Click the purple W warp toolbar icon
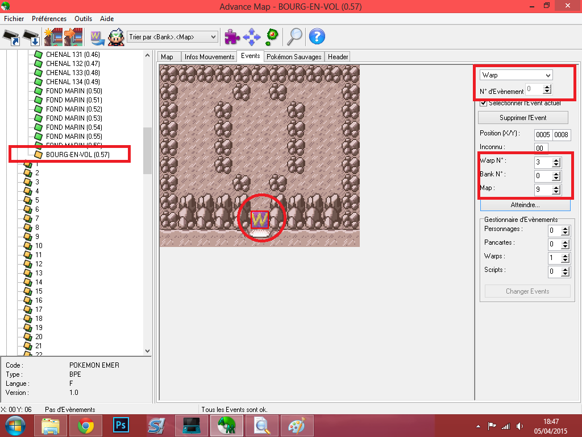This screenshot has width=582, height=437. pyautogui.click(x=97, y=37)
